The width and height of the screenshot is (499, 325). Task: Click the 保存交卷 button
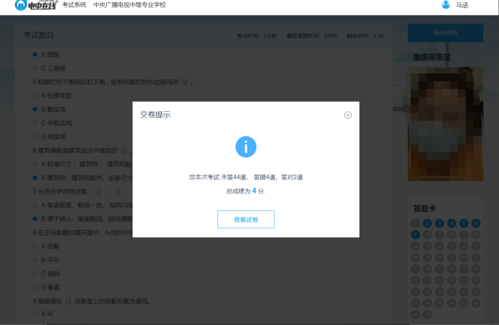coord(445,33)
